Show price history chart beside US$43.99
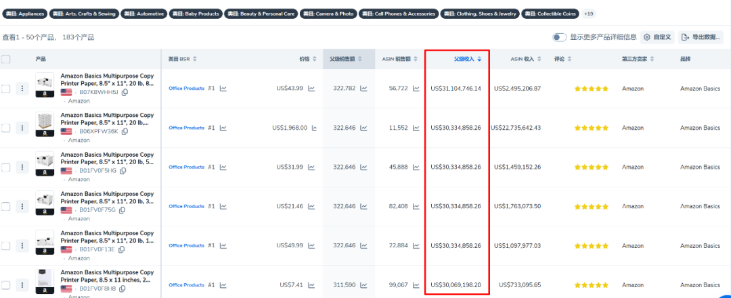731x298 pixels. (311, 88)
